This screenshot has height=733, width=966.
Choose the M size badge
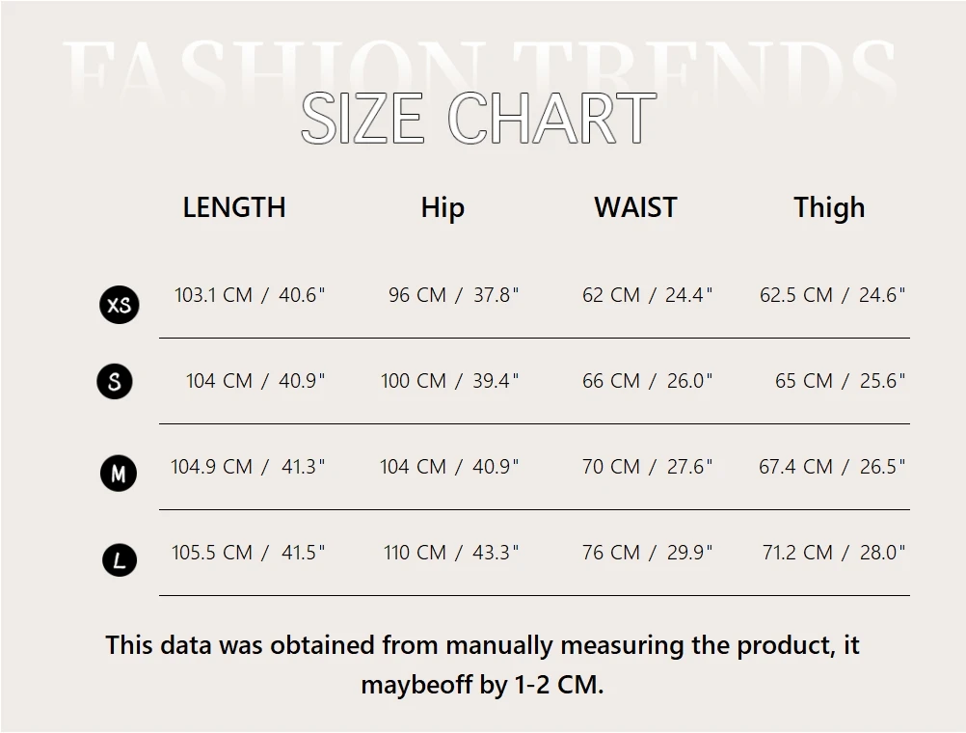tap(119, 474)
